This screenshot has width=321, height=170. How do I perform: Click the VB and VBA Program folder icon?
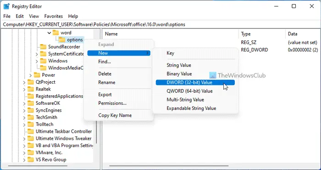tap(31, 146)
